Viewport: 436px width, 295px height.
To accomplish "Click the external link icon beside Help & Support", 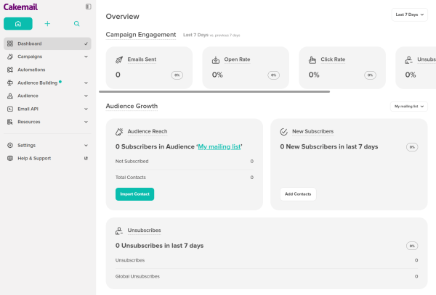I will pyautogui.click(x=86, y=158).
